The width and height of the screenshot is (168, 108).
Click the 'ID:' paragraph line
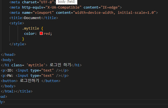tap(35, 70)
